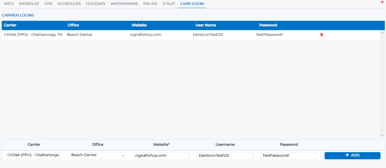Click the Password column header in the table
The image size is (386, 168).
click(x=268, y=25)
